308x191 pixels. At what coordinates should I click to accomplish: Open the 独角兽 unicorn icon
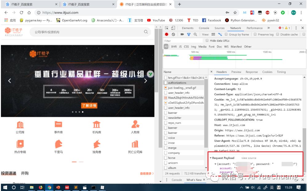coord(97,144)
